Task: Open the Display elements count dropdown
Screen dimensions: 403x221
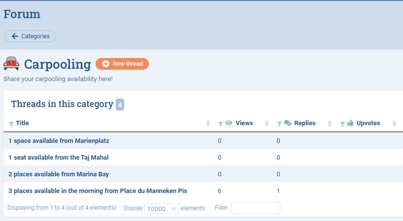Action: point(162,208)
